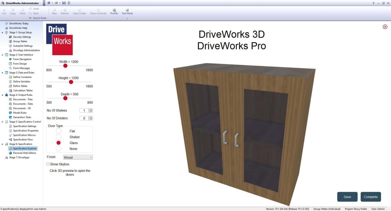391x211 pixels.
Task: Click the Cut toolbar icon
Action: coord(4,12)
